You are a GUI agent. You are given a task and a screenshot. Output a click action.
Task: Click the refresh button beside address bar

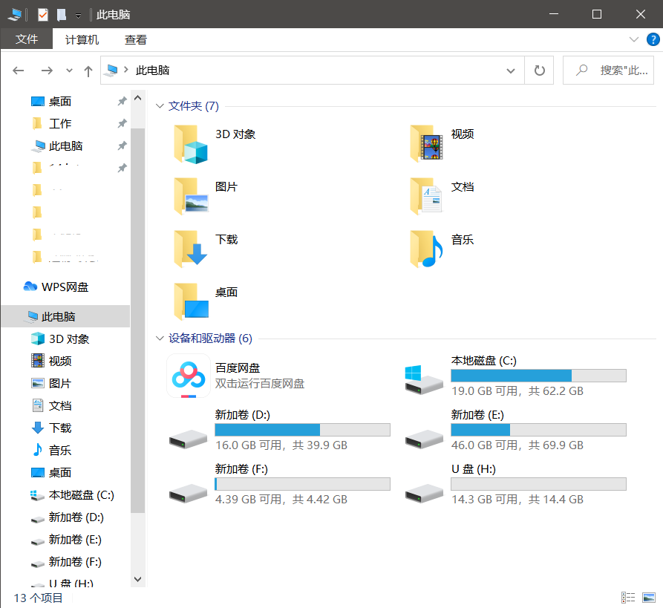[x=540, y=71]
